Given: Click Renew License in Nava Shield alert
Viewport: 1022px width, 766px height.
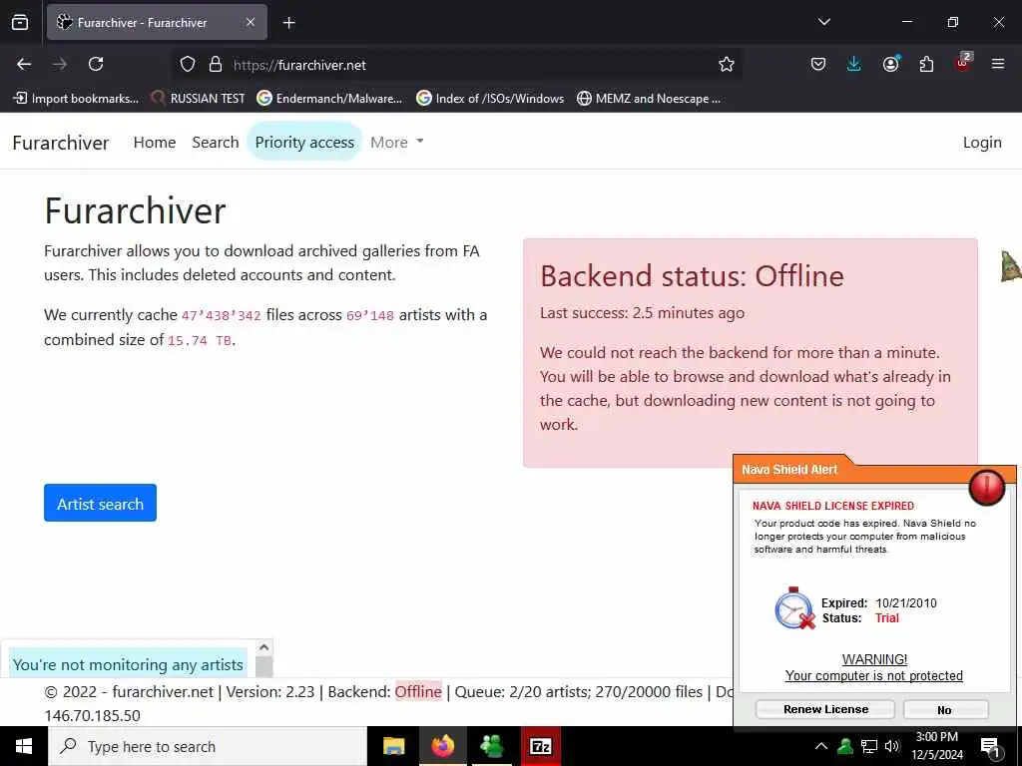Looking at the screenshot, I should click(x=825, y=709).
